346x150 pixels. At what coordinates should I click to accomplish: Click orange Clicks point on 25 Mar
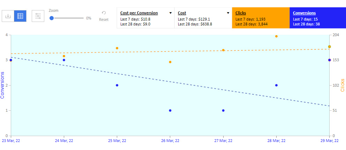click(x=117, y=48)
